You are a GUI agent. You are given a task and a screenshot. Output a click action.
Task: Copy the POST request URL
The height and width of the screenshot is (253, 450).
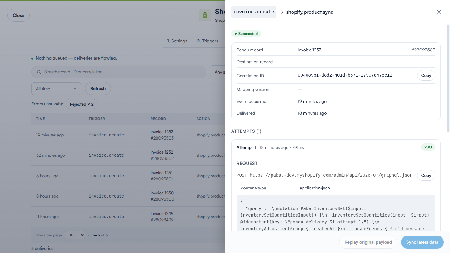tap(426, 175)
